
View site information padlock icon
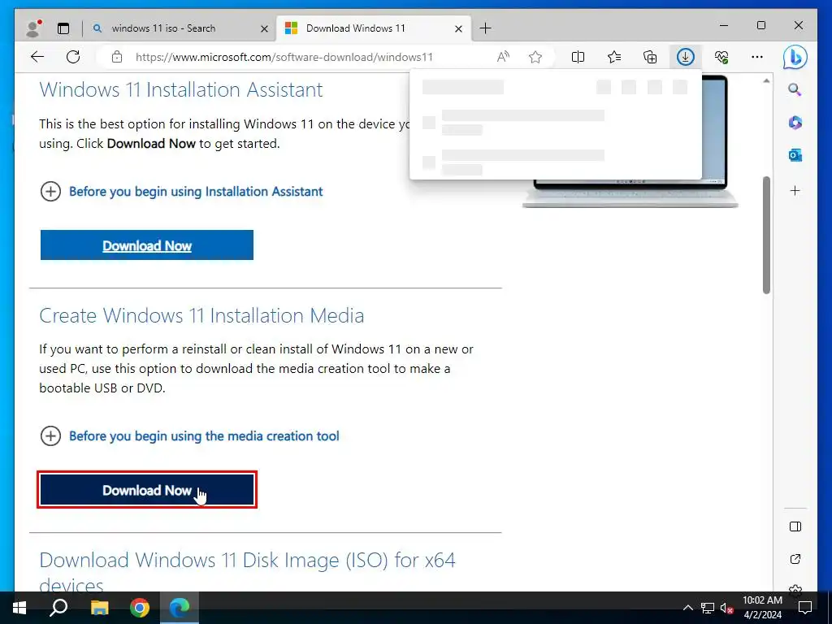click(x=117, y=57)
